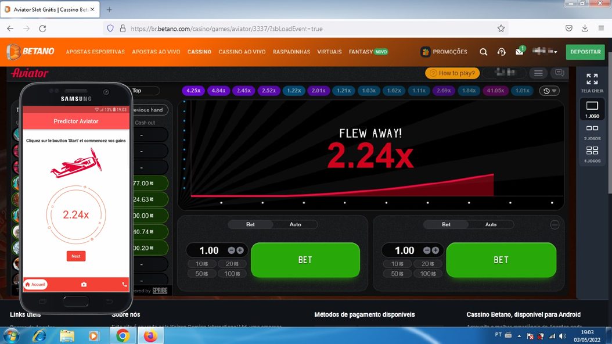Open the Aviator hamburger menu

coord(538,73)
